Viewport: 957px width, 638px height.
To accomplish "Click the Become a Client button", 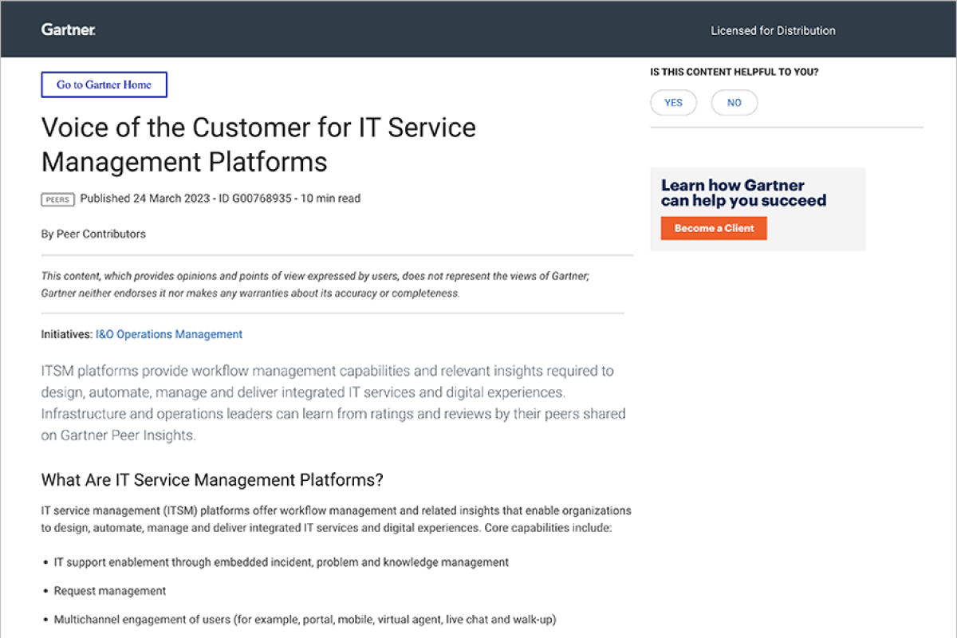I will click(714, 228).
